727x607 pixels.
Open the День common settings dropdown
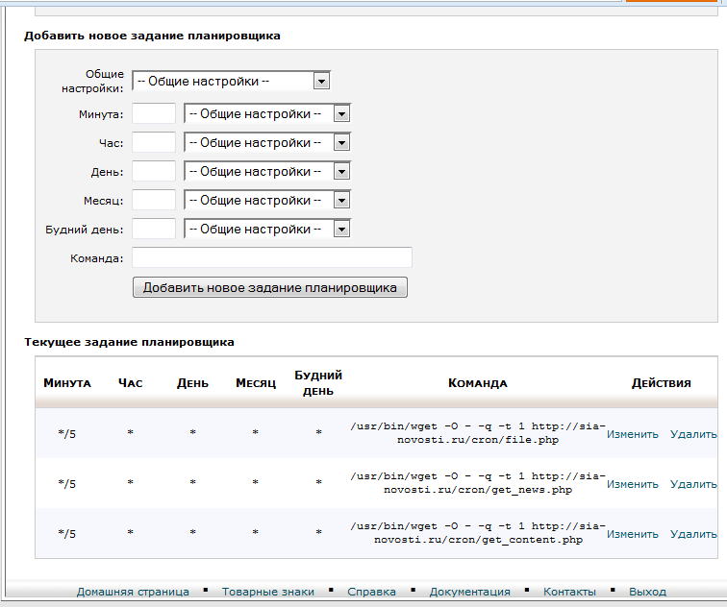tap(267, 171)
